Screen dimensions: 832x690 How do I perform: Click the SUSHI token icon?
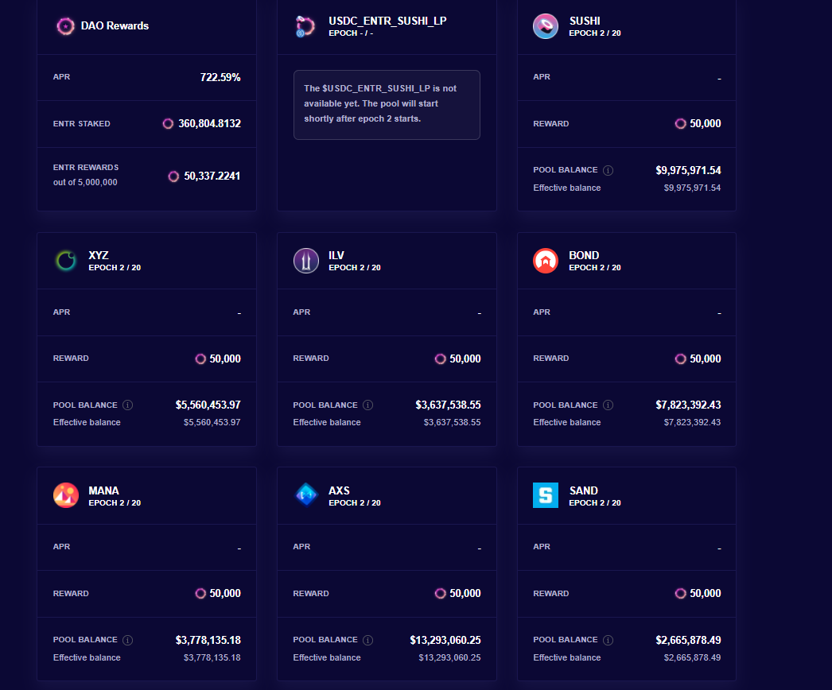[x=546, y=26]
